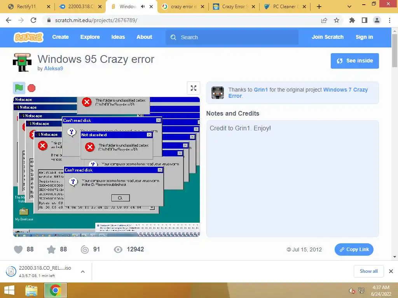
Task: Open the Chrome three-dot menu
Action: (389, 20)
